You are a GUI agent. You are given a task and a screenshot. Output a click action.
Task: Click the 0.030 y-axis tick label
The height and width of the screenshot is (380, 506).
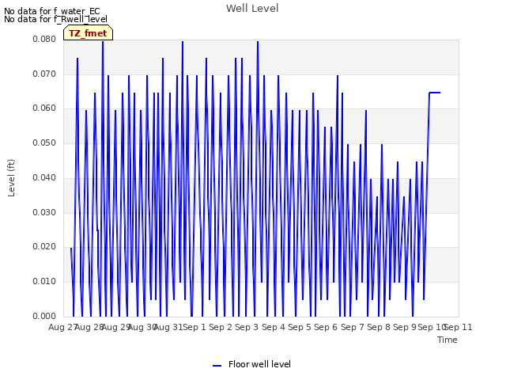44,213
